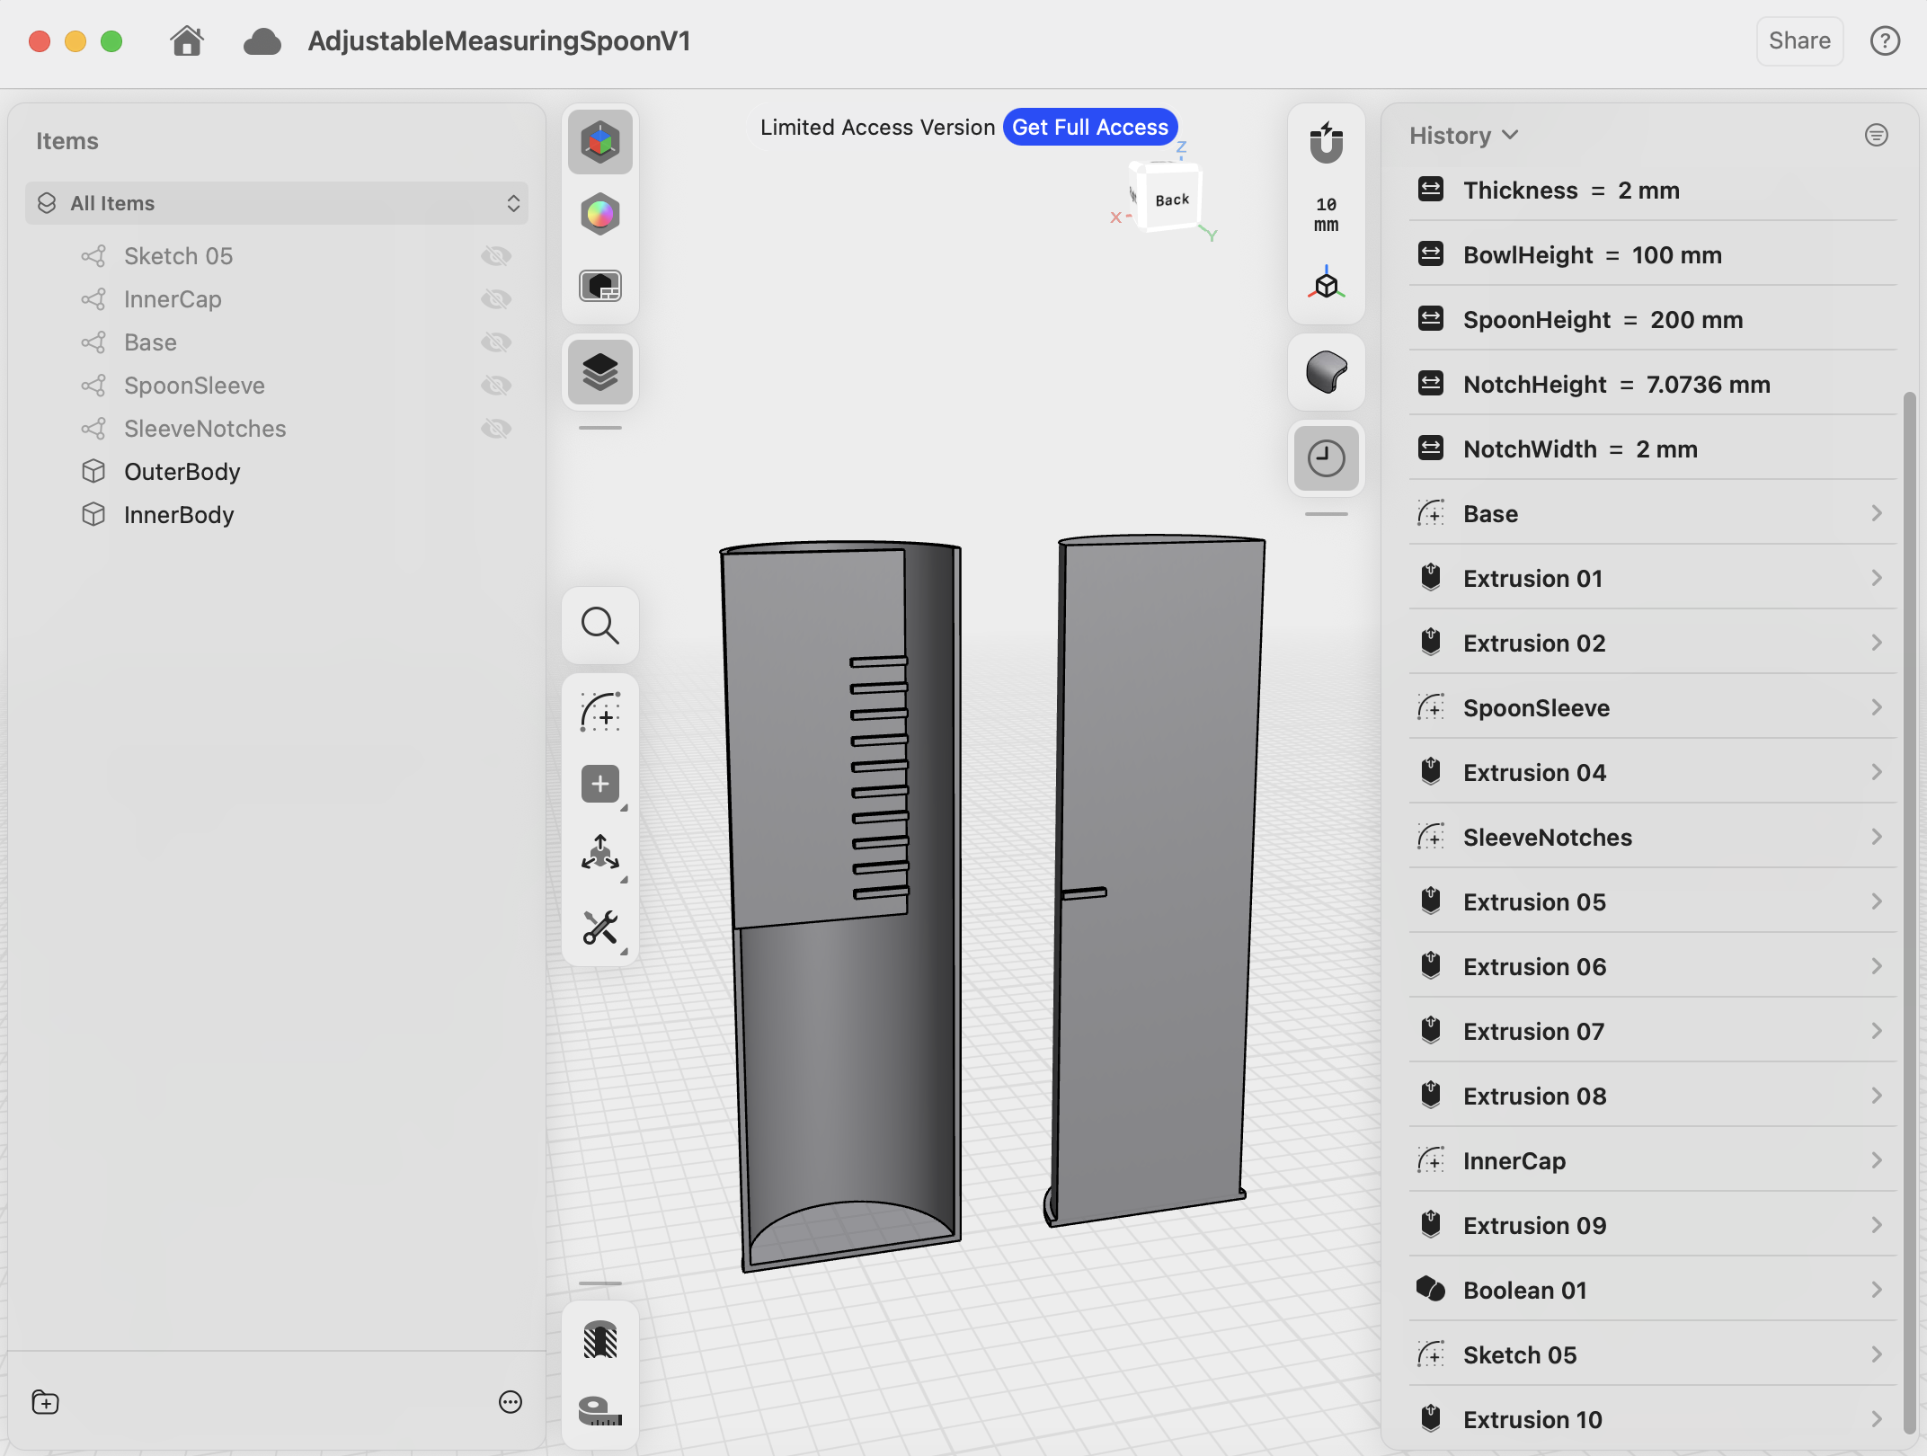1927x1456 pixels.
Task: Toggle the history clock icon
Action: [x=1327, y=458]
